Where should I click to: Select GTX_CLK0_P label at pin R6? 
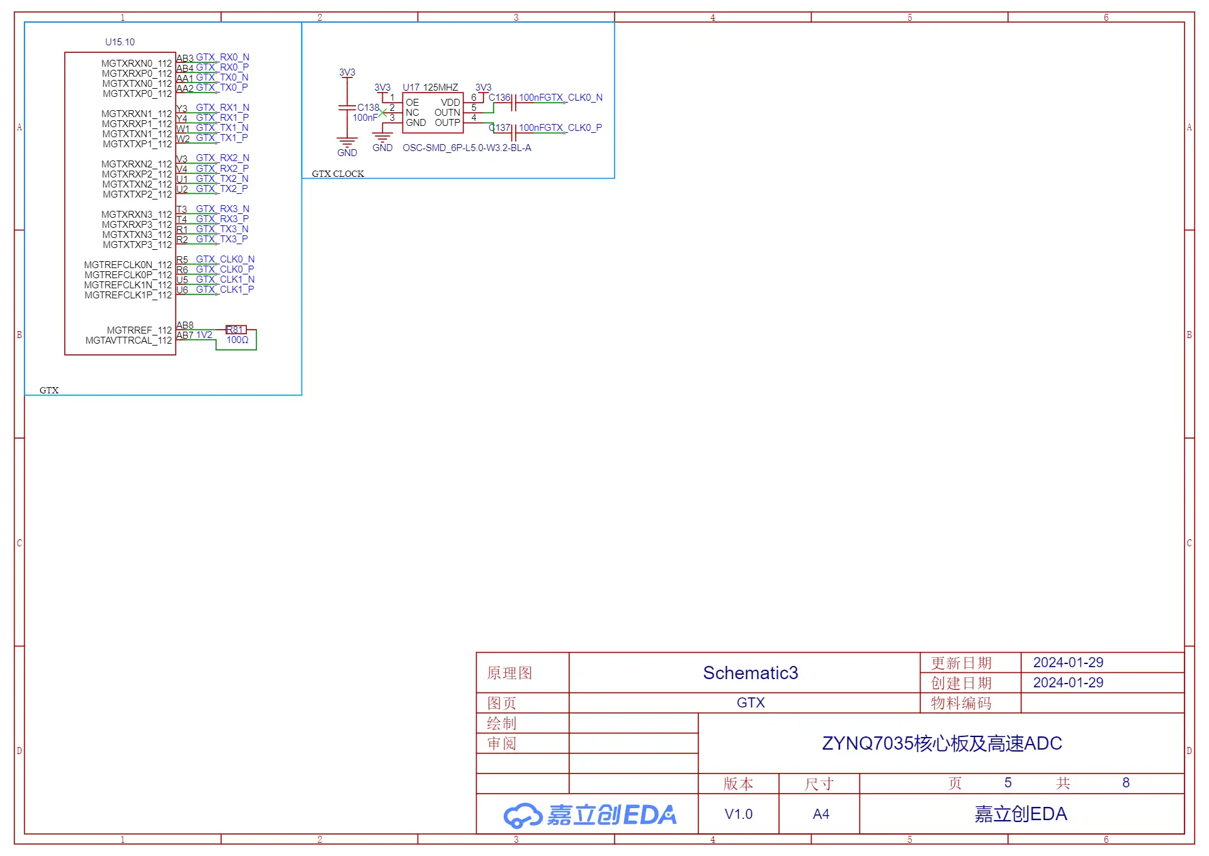tap(225, 269)
